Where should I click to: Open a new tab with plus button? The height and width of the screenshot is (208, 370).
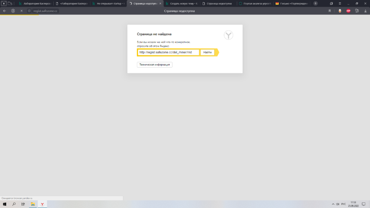[x=316, y=4]
